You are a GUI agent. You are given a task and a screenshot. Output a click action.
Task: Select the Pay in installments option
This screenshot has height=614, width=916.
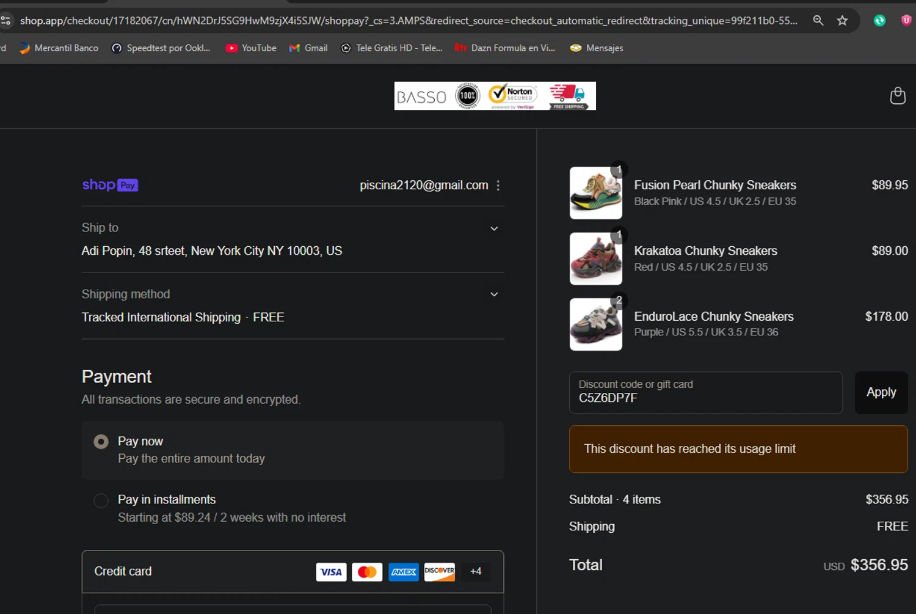(x=101, y=501)
